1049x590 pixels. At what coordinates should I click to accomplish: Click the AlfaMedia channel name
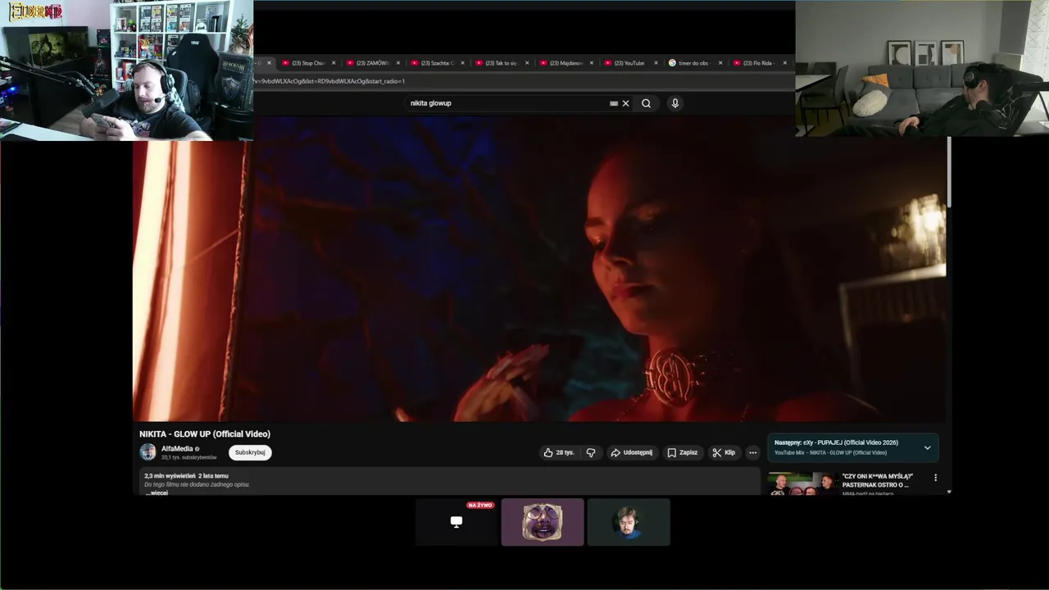177,448
